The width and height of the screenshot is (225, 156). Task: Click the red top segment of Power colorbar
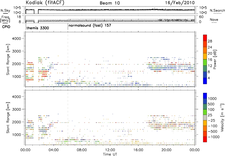pos(205,38)
